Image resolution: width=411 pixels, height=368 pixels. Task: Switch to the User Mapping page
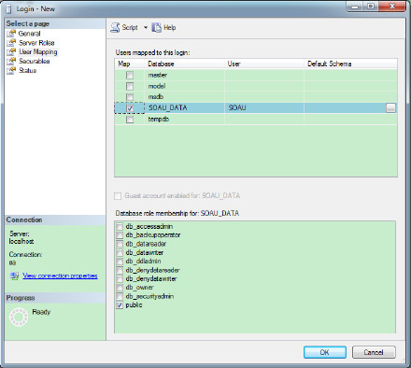(x=38, y=52)
